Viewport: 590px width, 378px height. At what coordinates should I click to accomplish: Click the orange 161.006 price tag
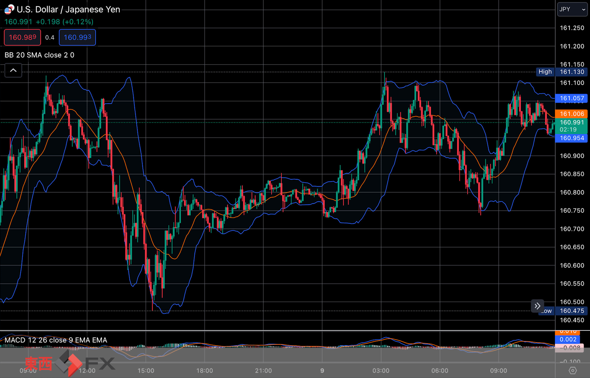[571, 114]
